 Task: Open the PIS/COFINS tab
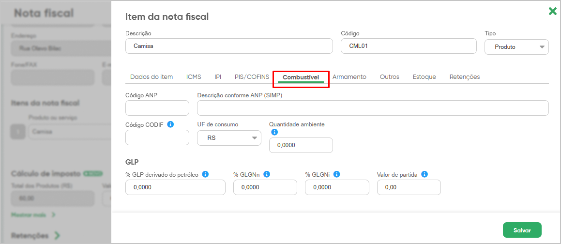(x=252, y=77)
